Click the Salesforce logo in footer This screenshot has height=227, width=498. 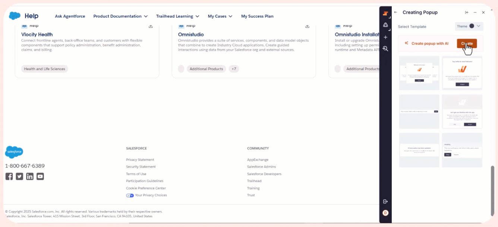(14, 152)
